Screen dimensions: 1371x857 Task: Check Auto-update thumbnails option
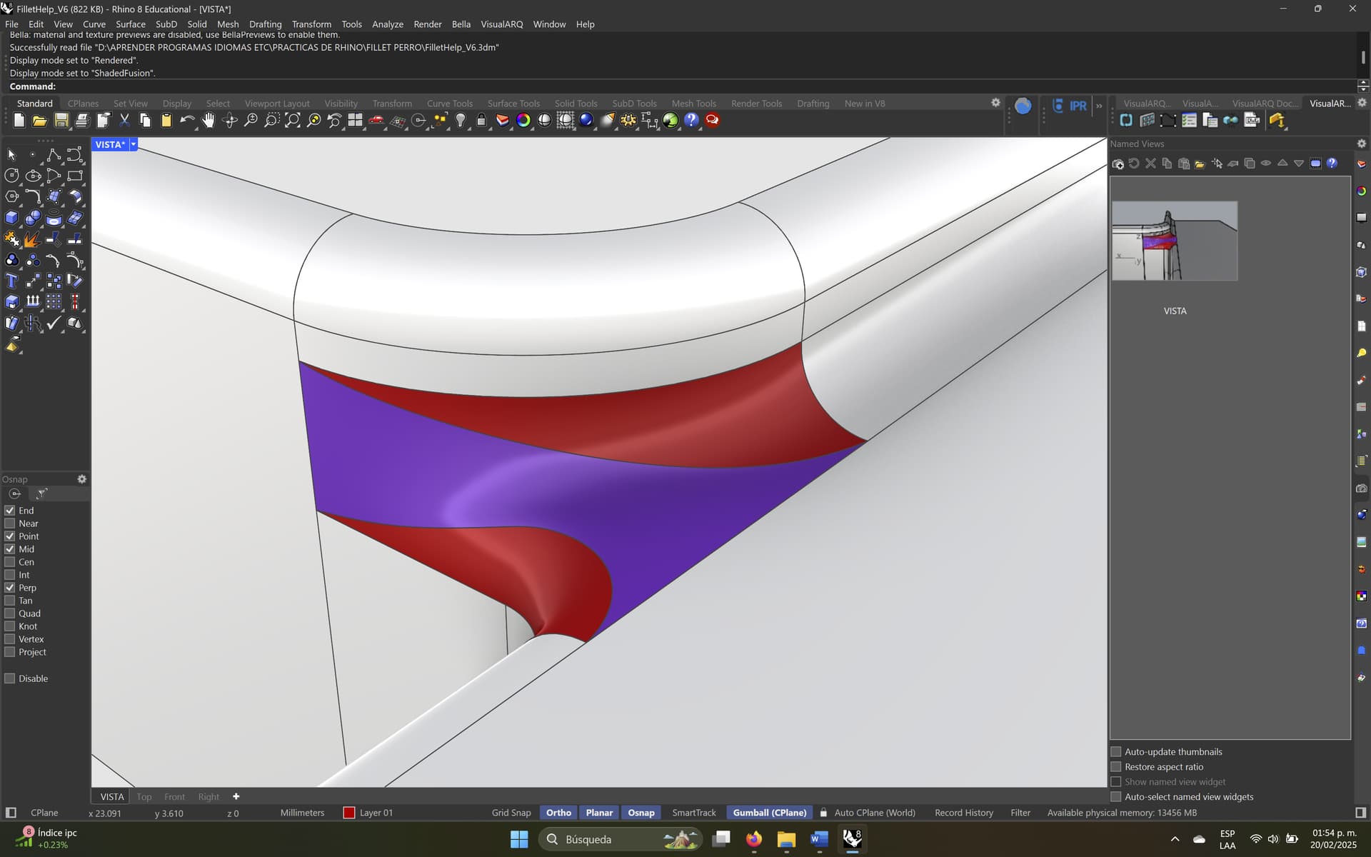click(x=1116, y=752)
